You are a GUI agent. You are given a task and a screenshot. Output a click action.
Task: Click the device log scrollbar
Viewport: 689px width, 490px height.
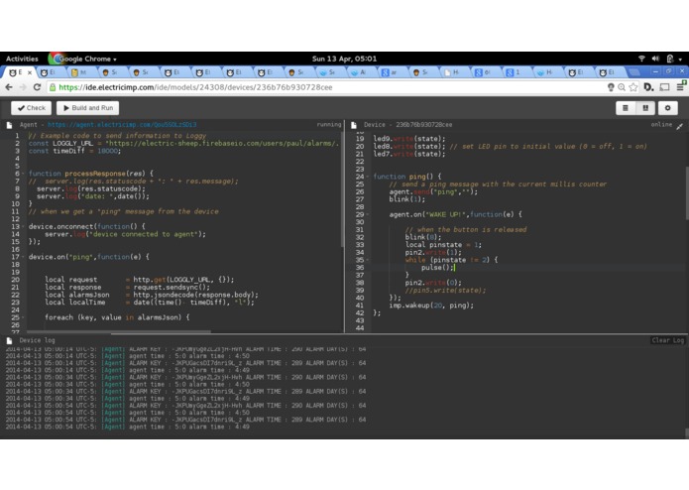point(687,433)
